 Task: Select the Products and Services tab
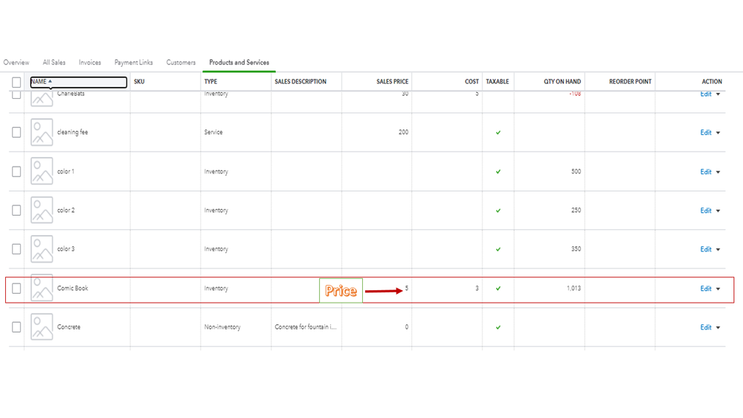239,62
